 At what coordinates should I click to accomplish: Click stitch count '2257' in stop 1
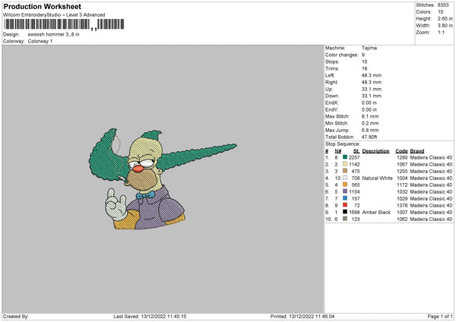354,157
